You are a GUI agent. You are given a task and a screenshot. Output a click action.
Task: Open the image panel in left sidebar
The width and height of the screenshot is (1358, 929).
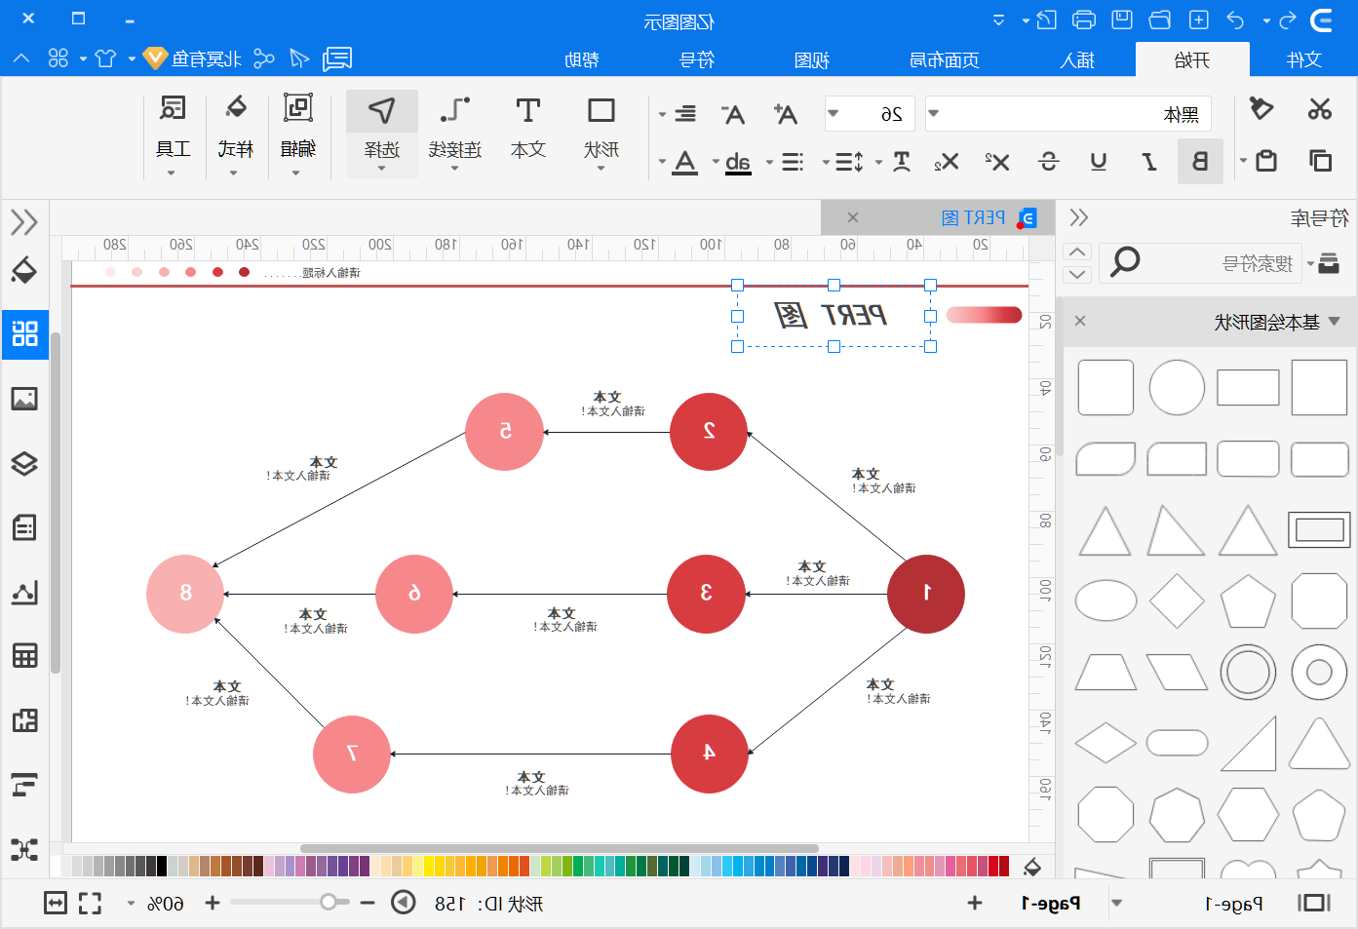coord(24,398)
